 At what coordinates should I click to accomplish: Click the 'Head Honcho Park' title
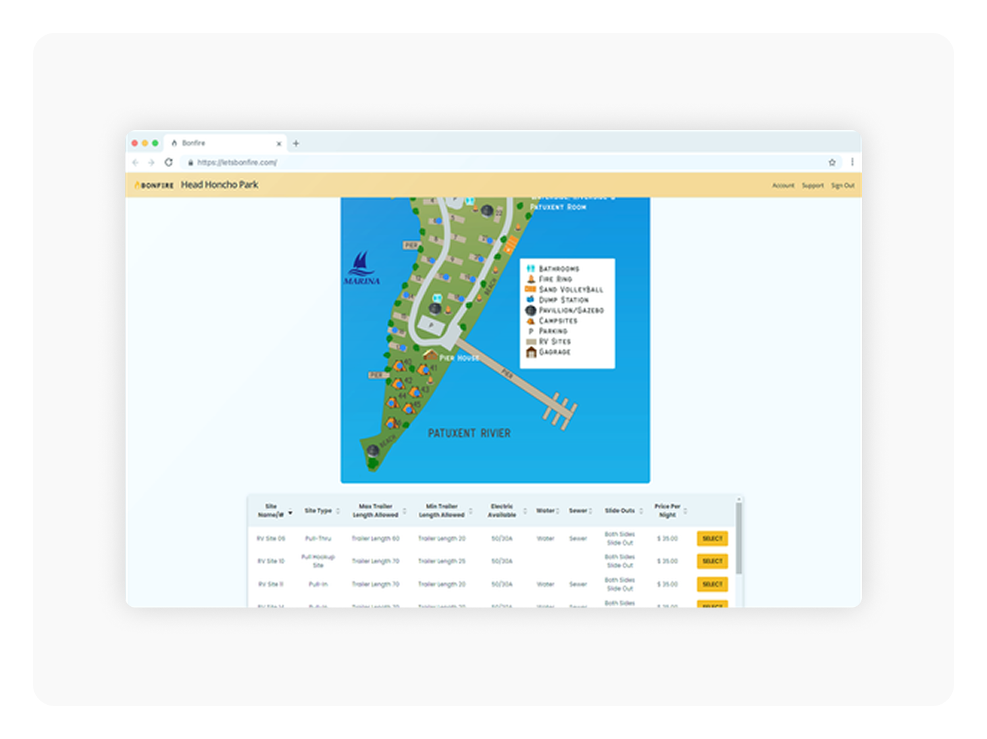click(x=219, y=185)
